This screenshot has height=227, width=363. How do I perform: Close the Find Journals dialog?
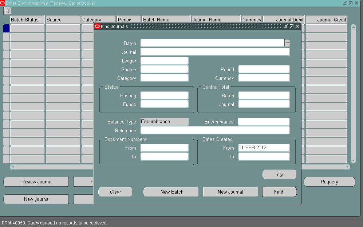[297, 26]
